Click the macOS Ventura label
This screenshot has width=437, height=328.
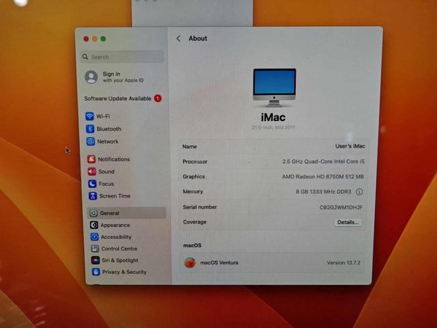pos(219,262)
